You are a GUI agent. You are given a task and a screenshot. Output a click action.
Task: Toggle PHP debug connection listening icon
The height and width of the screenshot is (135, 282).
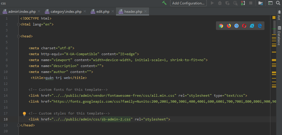pos(243,3)
